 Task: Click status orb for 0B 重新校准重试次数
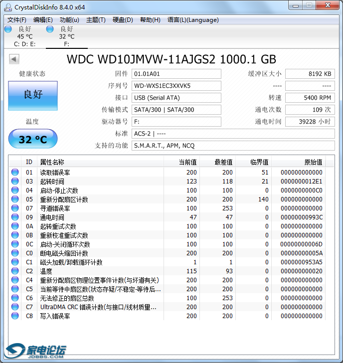(15, 235)
